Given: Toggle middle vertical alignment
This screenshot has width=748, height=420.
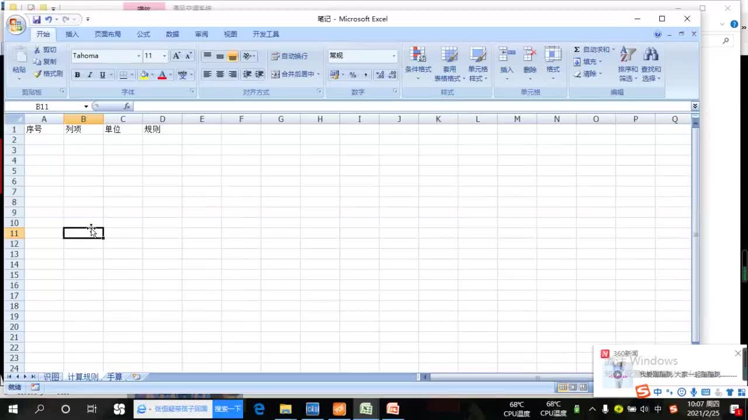Looking at the screenshot, I should [220, 56].
